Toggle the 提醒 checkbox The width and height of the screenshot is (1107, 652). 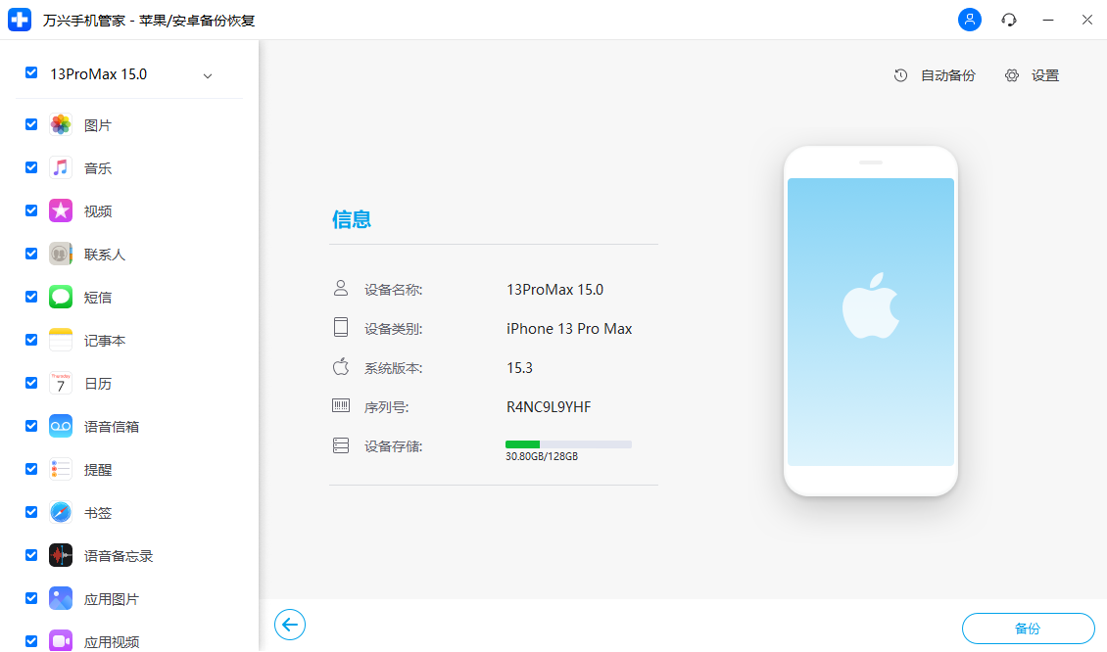pyautogui.click(x=31, y=469)
